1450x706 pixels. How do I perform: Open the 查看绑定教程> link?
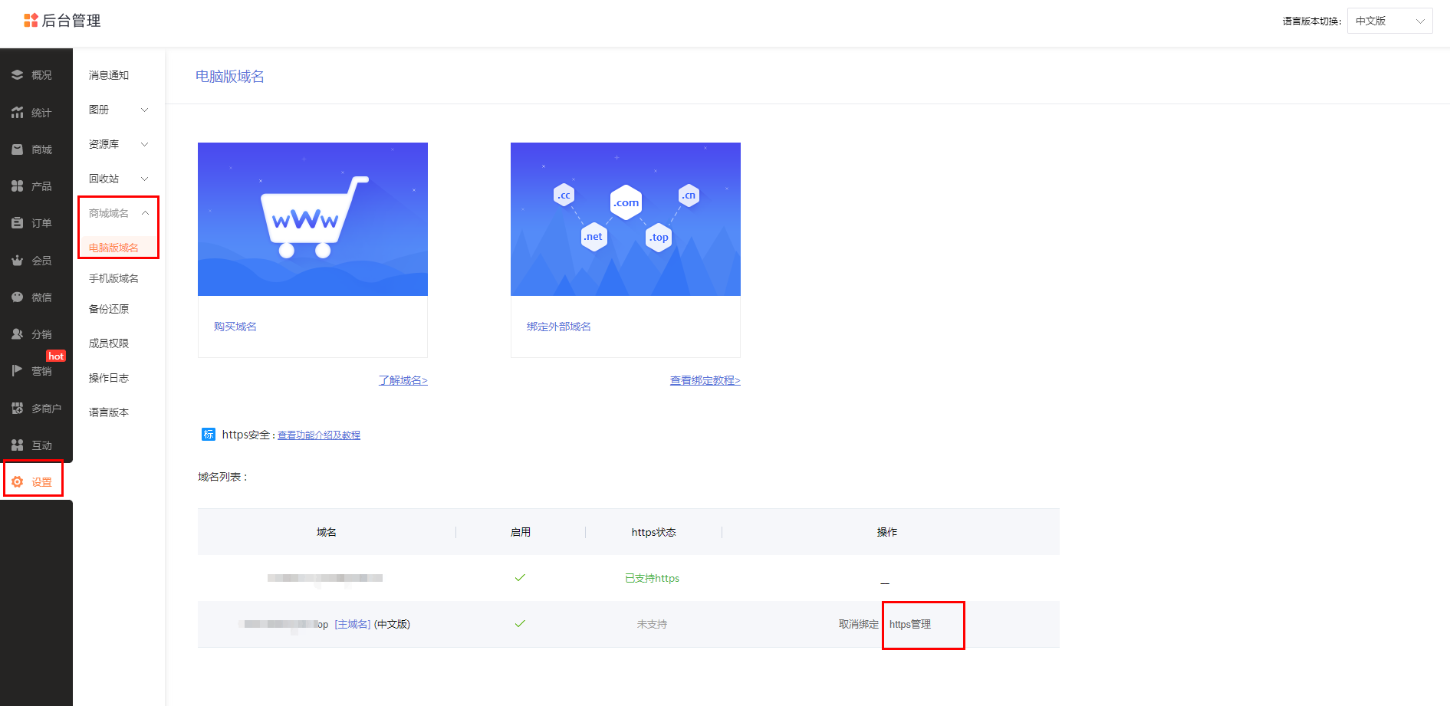(705, 380)
